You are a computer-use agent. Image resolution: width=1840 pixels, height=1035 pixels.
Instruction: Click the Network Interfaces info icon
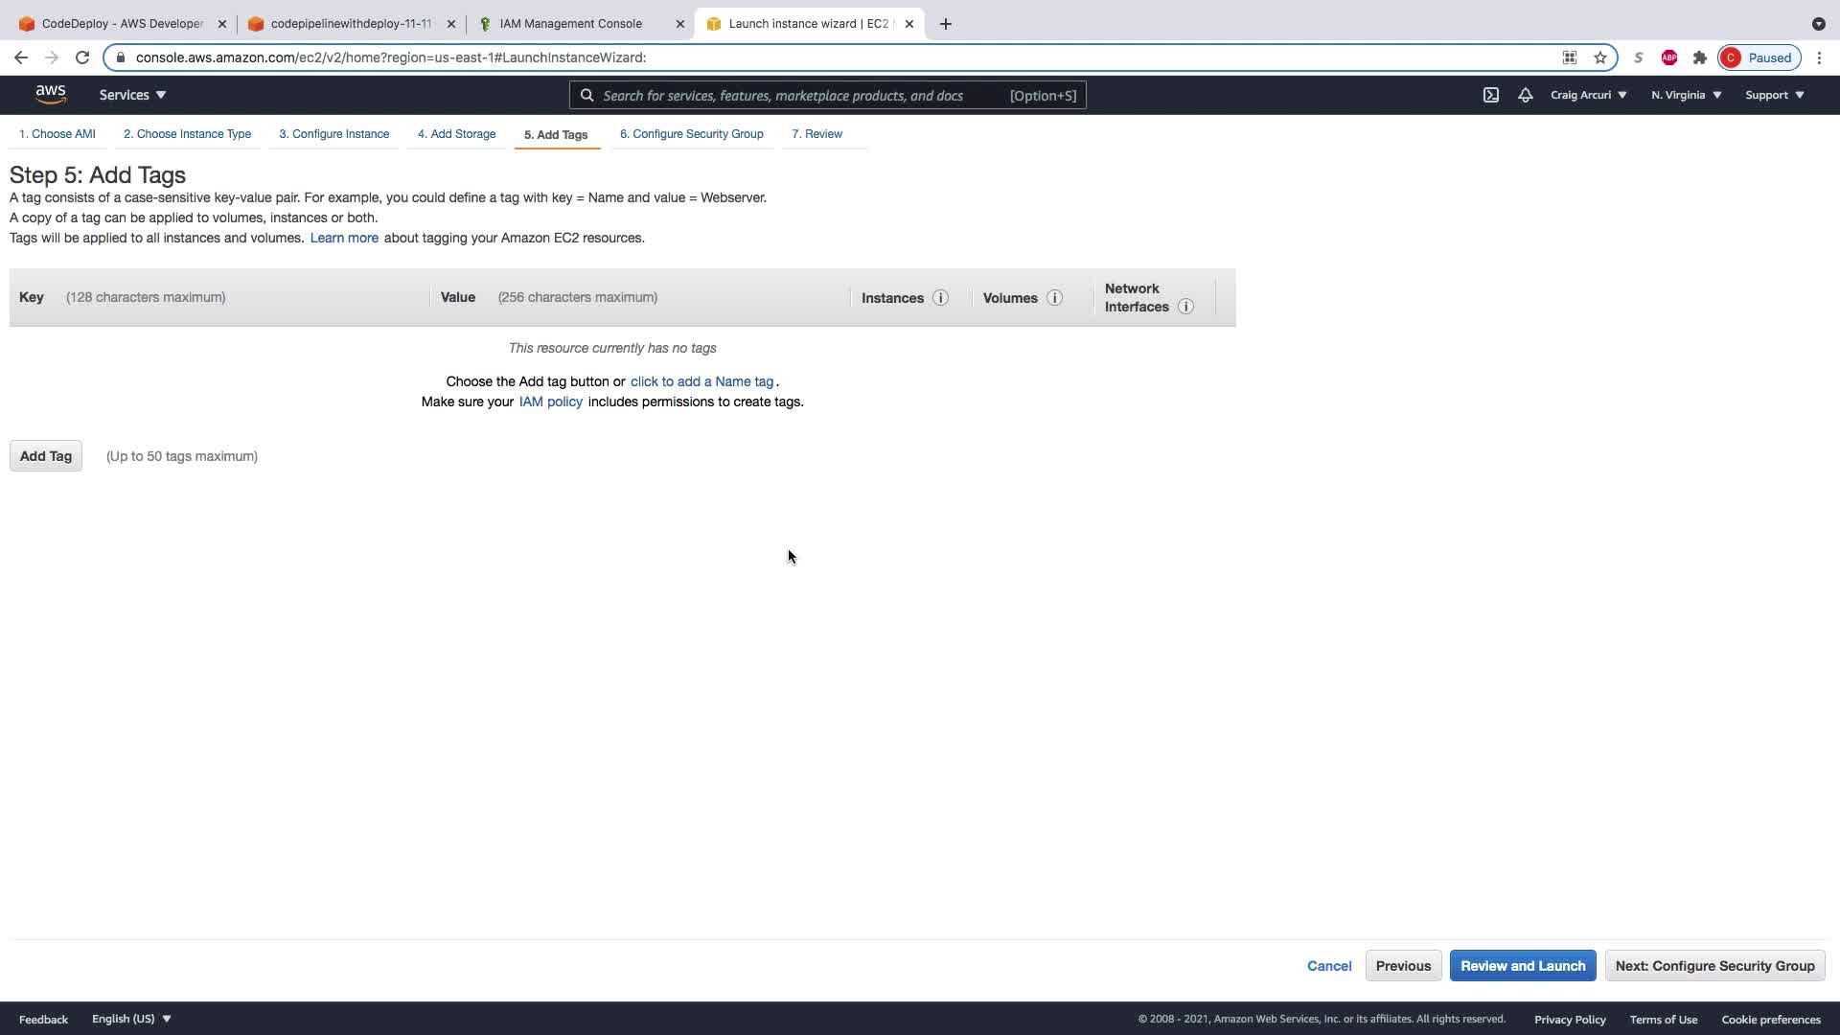click(x=1185, y=307)
